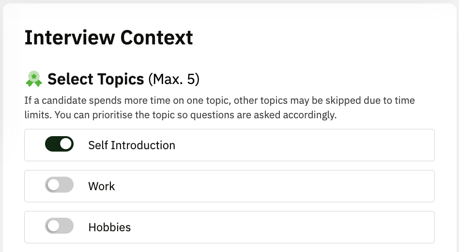The height and width of the screenshot is (252, 459).
Task: Click empty space in the Work row
Action: click(x=271, y=186)
